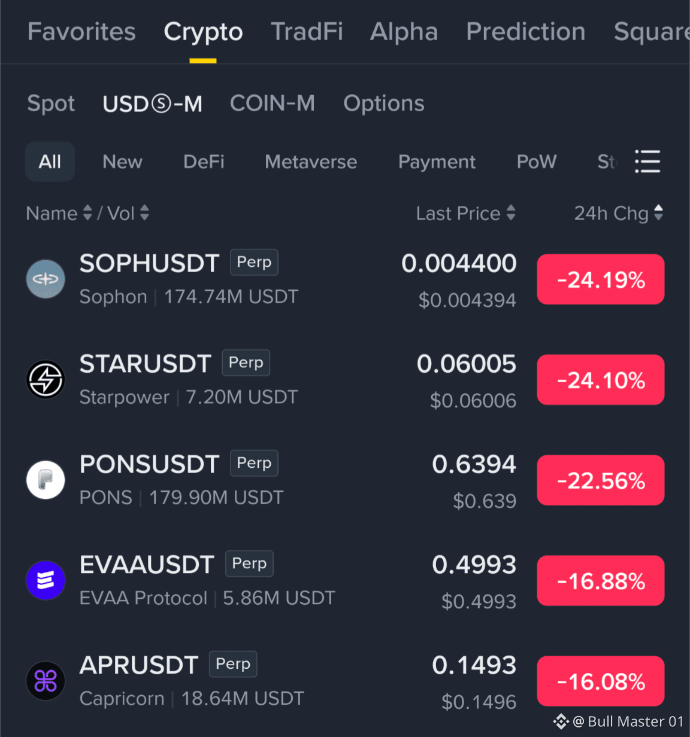Filter by the DeFi category
This screenshot has height=737, width=690.
point(204,162)
